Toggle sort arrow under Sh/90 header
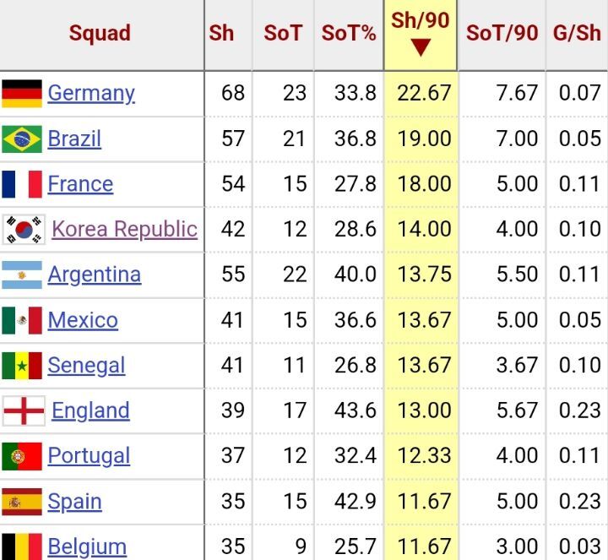Screen dimensions: 608x560 click(421, 47)
